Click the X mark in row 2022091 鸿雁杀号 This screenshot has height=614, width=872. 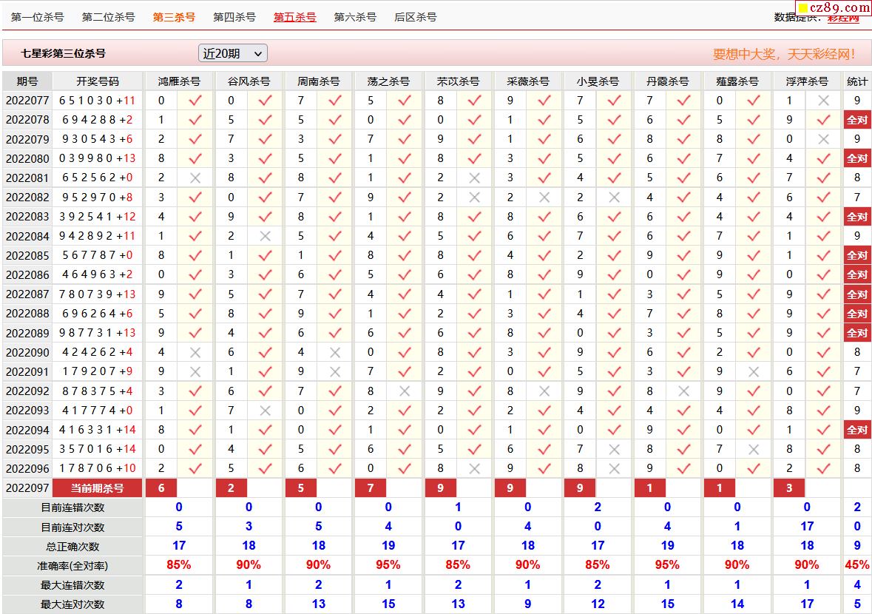(195, 371)
